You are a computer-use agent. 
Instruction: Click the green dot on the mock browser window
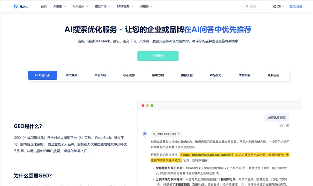(152, 105)
